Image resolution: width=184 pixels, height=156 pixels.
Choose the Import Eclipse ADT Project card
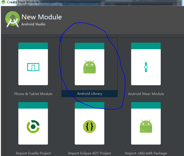(x=90, y=123)
